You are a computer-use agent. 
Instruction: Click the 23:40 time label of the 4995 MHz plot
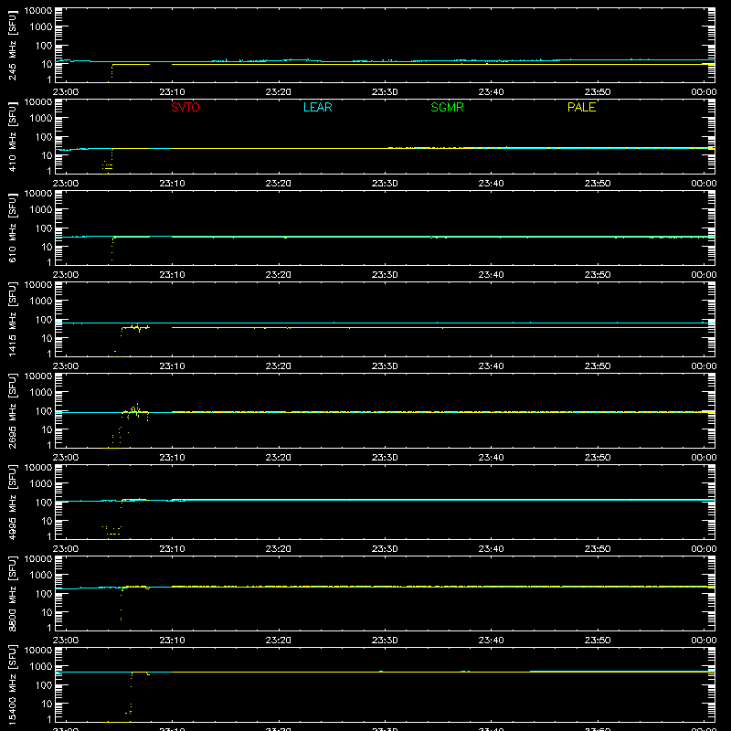(491, 549)
